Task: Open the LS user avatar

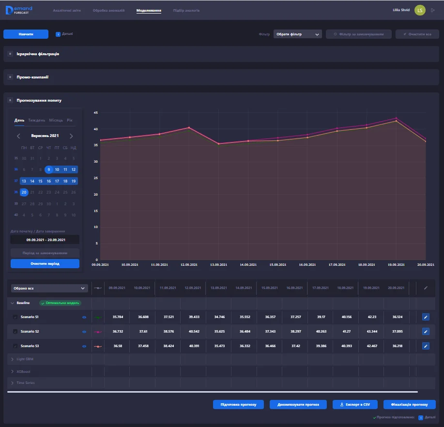Action: (x=420, y=10)
